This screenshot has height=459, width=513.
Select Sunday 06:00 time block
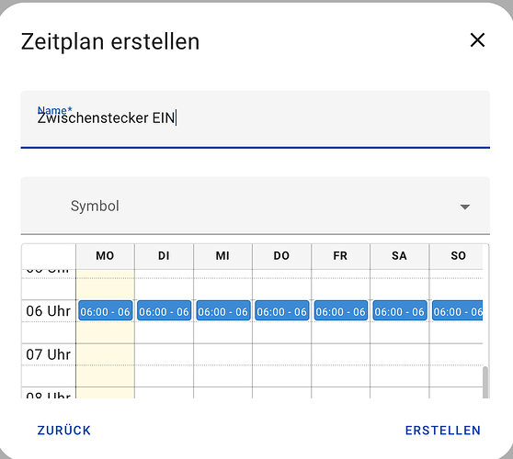point(458,310)
